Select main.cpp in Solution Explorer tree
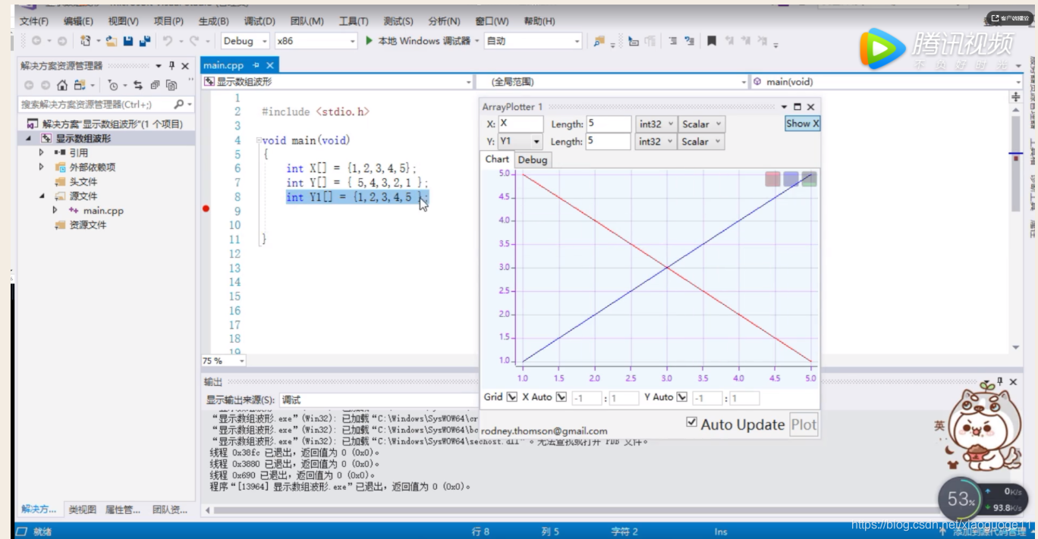 pos(104,210)
